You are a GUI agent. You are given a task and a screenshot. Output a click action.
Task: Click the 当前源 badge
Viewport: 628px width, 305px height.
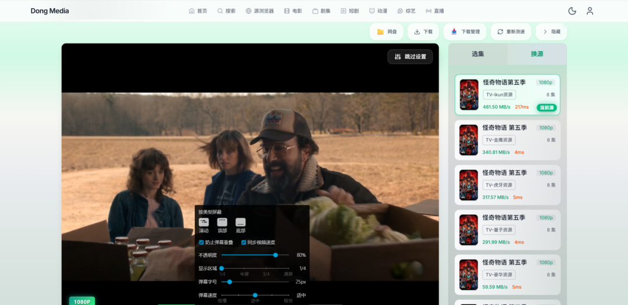(x=547, y=107)
